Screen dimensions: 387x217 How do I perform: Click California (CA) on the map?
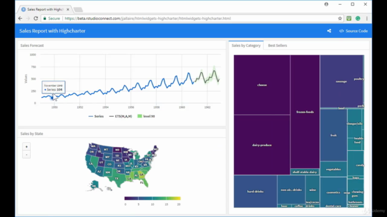91,163
